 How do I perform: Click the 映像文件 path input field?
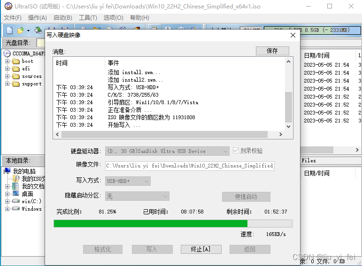190,166
